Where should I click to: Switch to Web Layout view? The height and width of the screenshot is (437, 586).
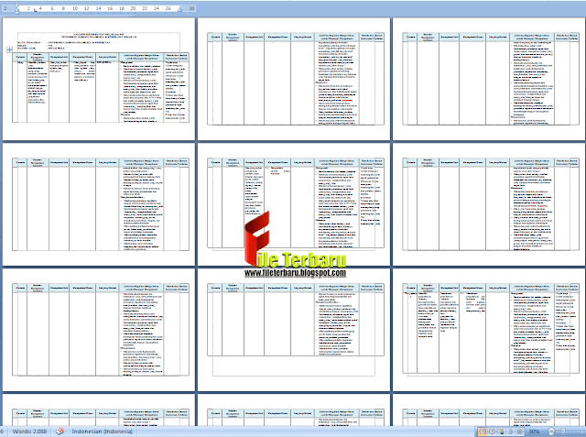501,432
